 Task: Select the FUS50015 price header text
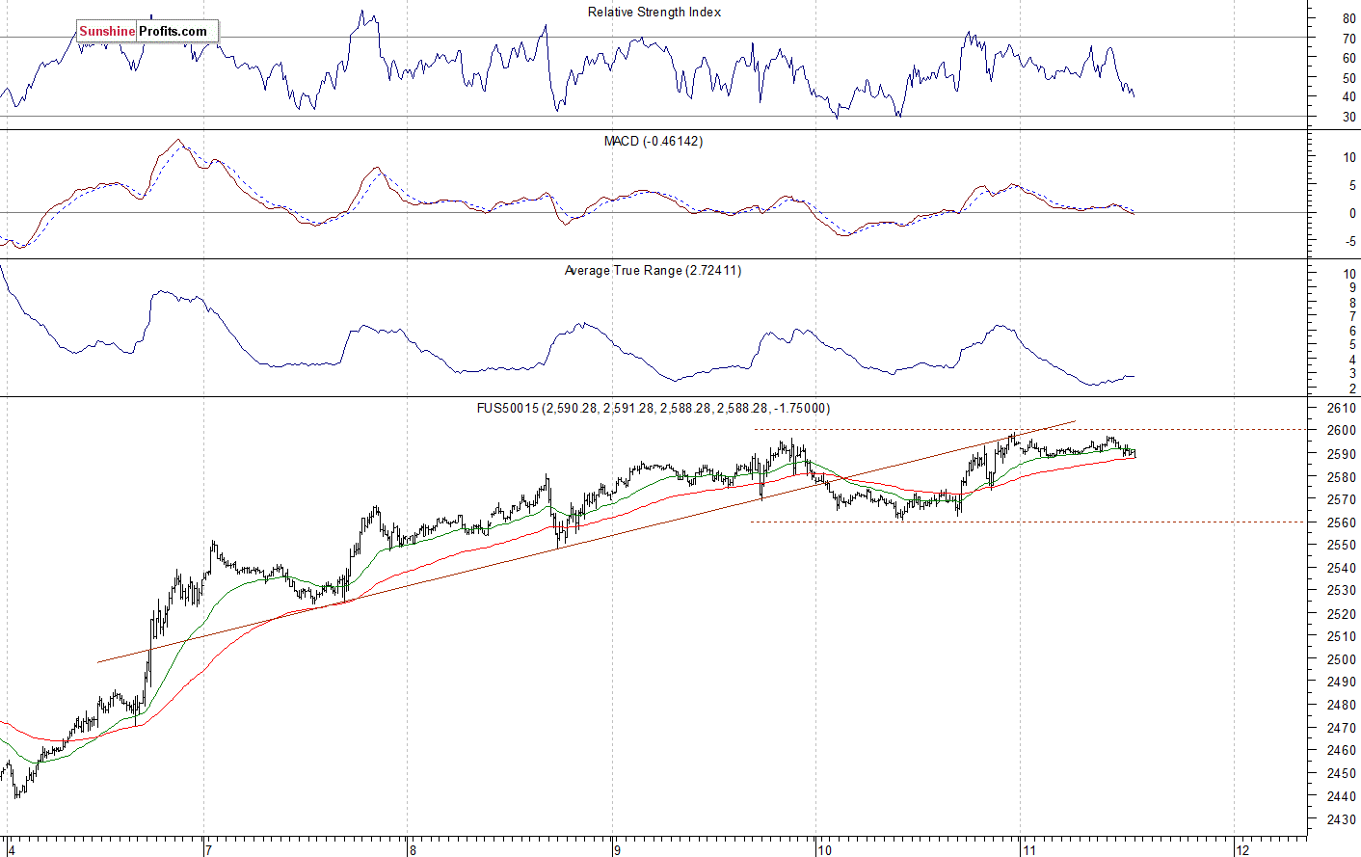[x=654, y=409]
